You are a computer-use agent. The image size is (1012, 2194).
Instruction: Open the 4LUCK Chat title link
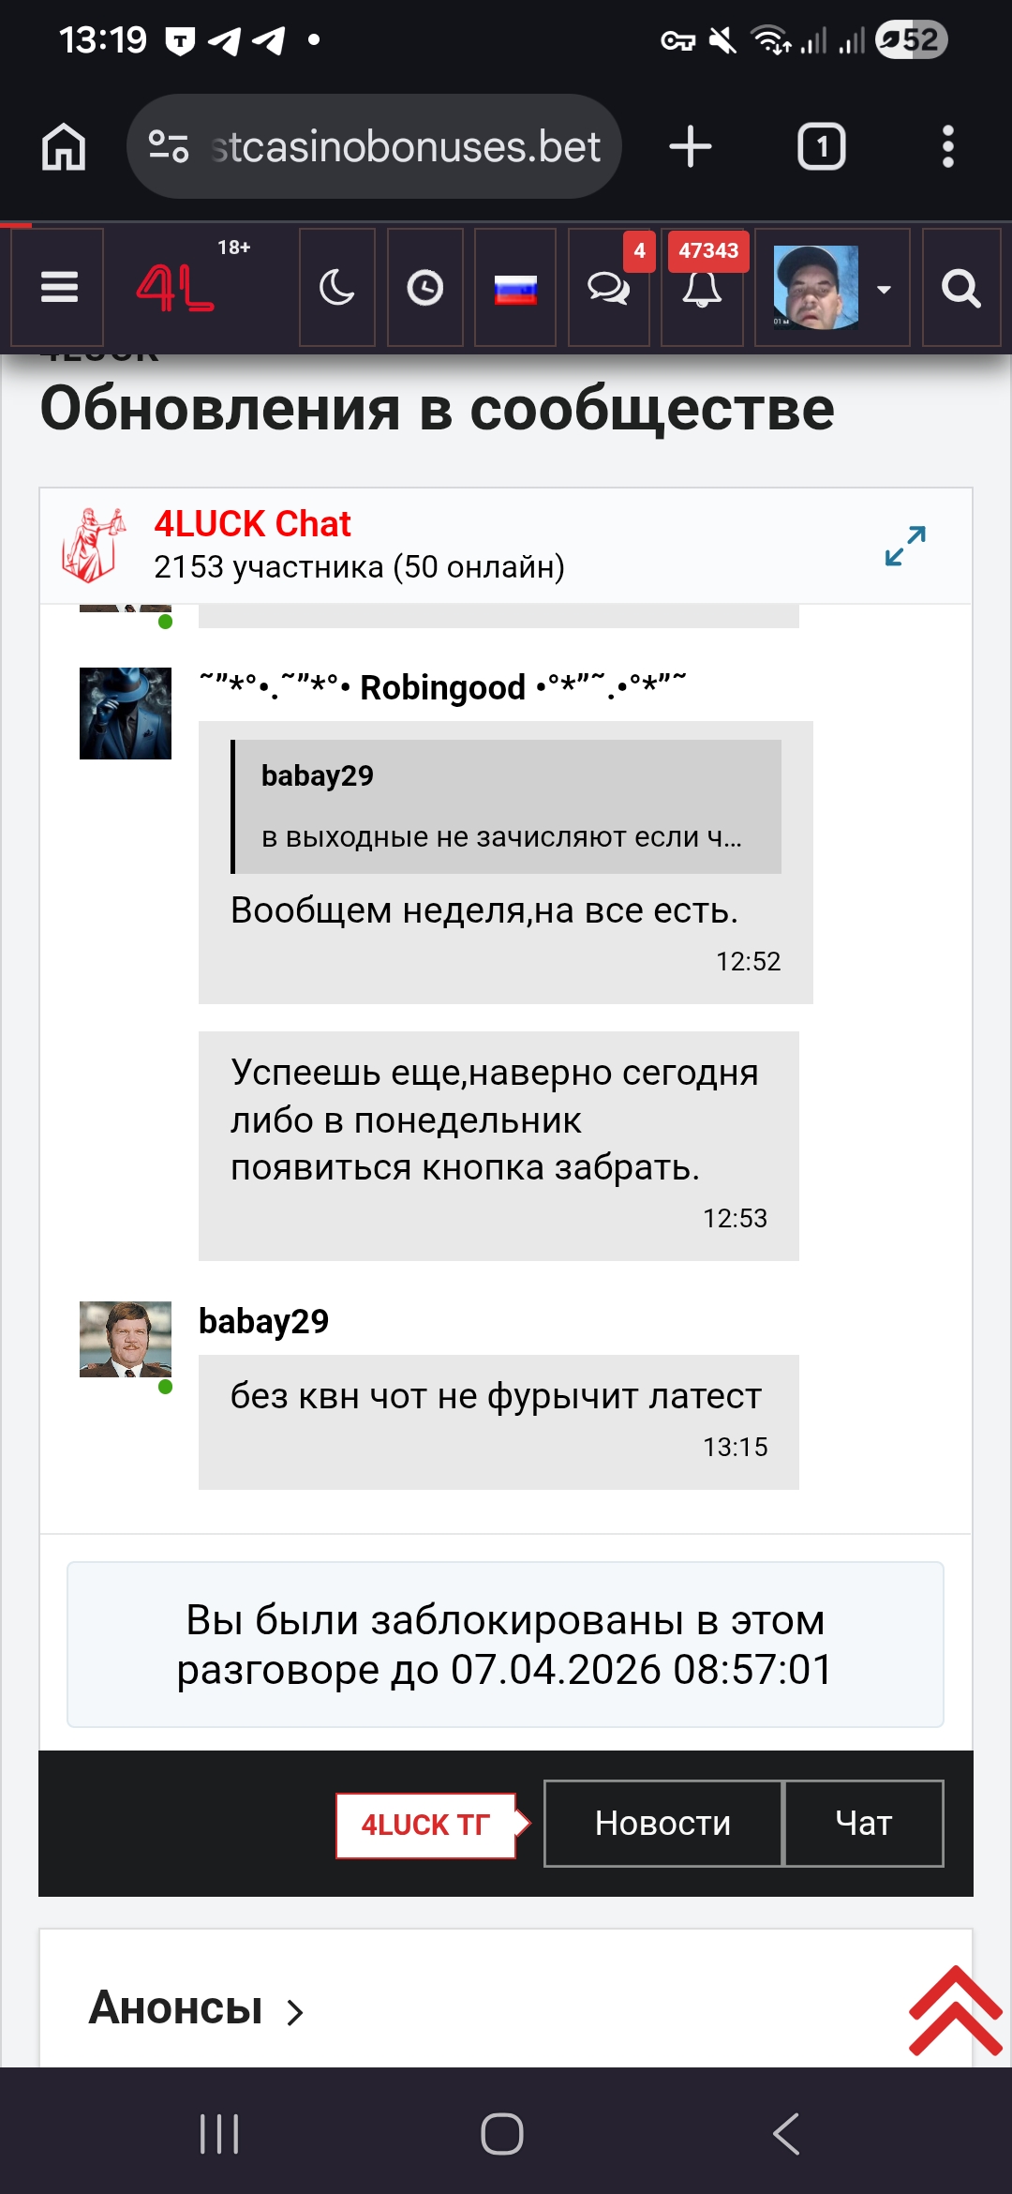pyautogui.click(x=252, y=523)
